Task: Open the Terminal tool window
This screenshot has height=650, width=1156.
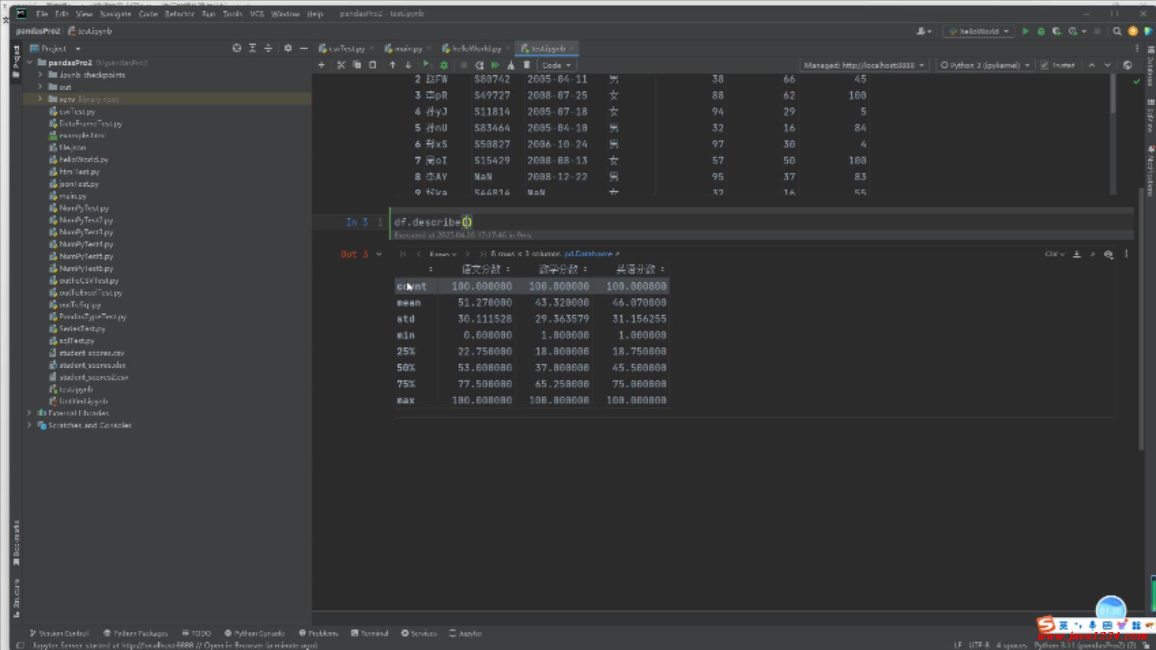Action: (x=370, y=633)
